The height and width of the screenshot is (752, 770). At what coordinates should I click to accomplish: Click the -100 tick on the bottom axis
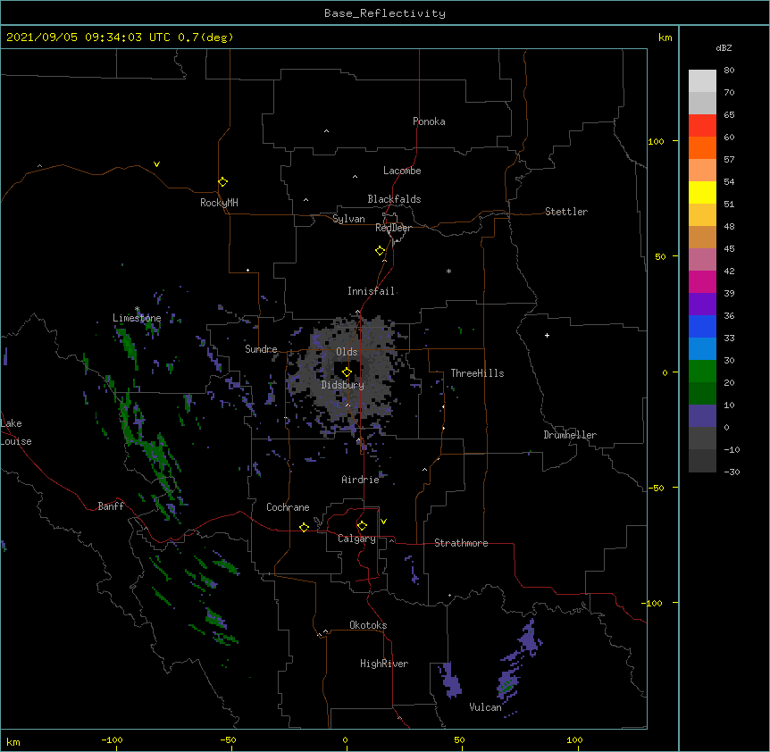pos(112,739)
